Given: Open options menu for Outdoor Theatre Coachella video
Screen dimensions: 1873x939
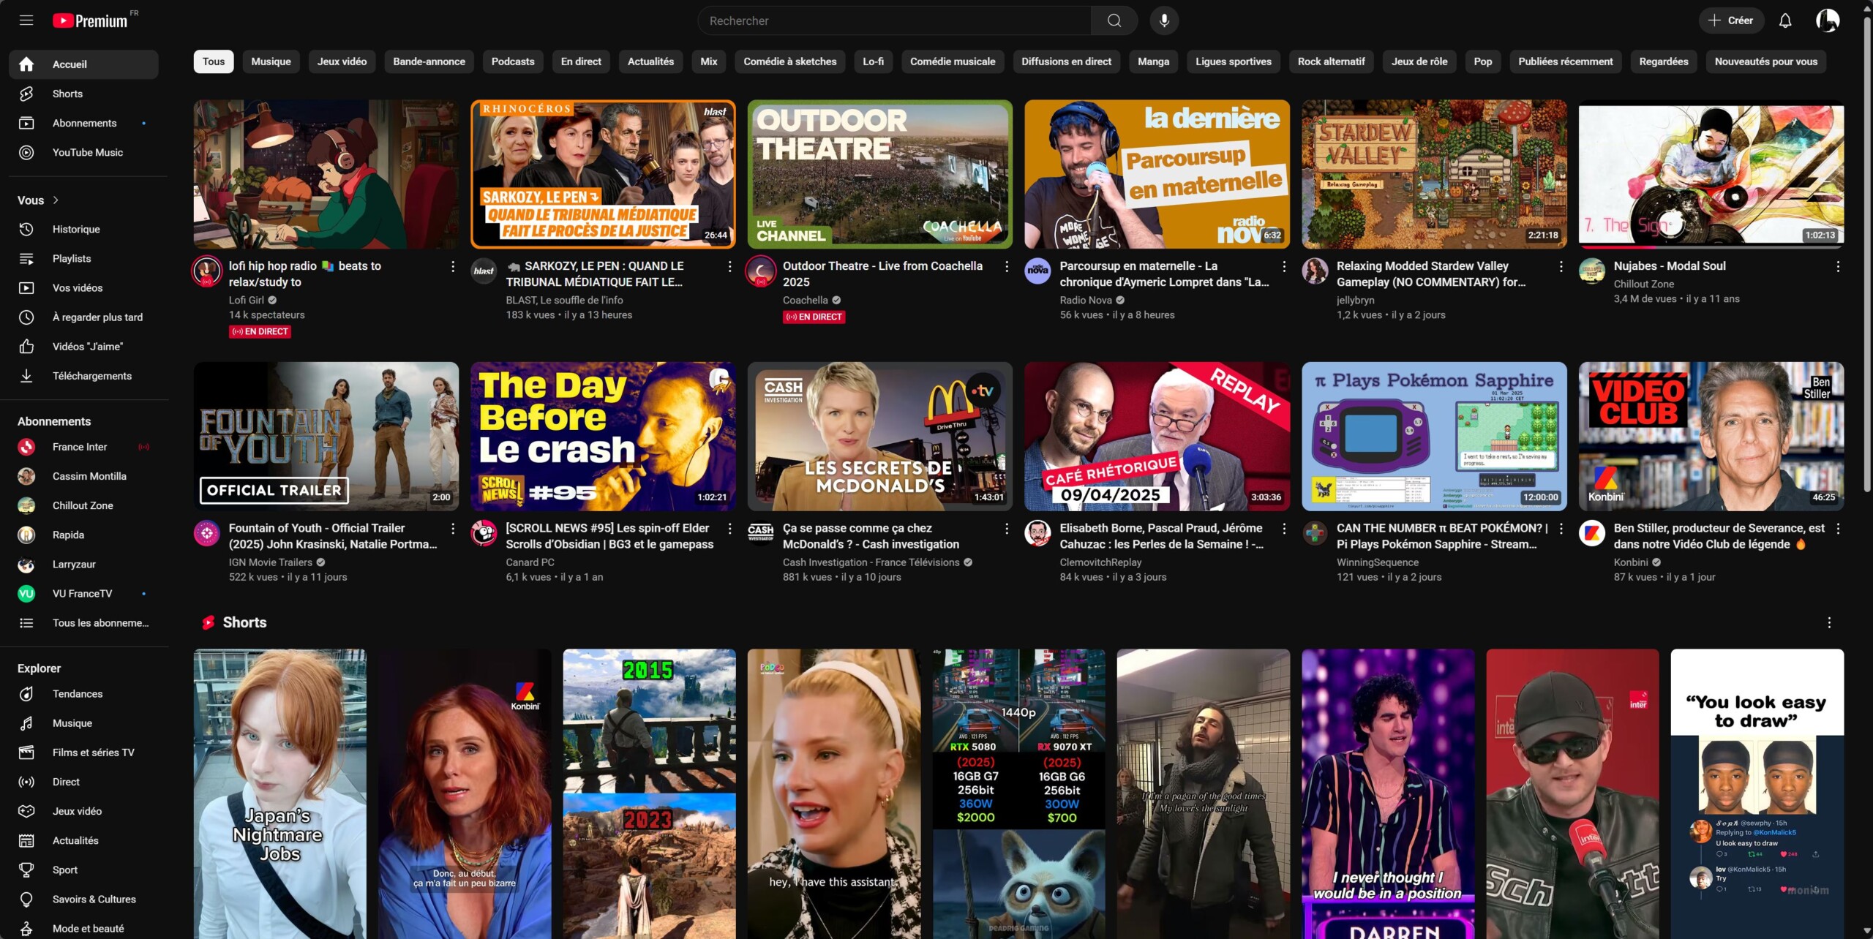Looking at the screenshot, I should 1007,267.
